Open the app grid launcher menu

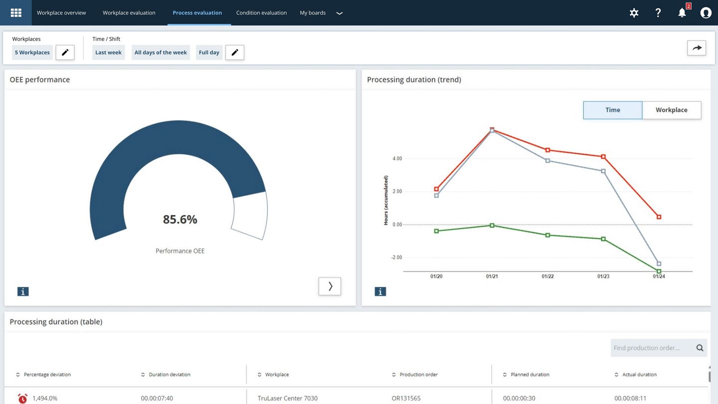[x=16, y=13]
